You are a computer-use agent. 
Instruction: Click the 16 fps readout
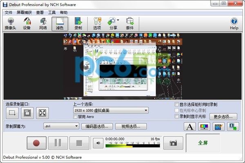click(155, 139)
